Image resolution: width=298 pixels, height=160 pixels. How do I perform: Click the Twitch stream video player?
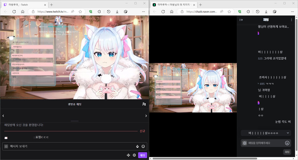(x=74, y=57)
